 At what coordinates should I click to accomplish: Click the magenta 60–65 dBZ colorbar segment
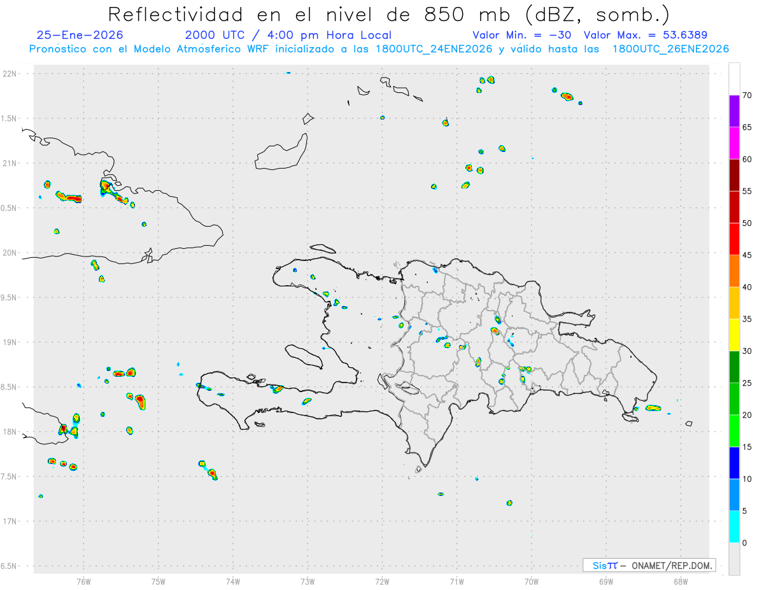point(734,143)
